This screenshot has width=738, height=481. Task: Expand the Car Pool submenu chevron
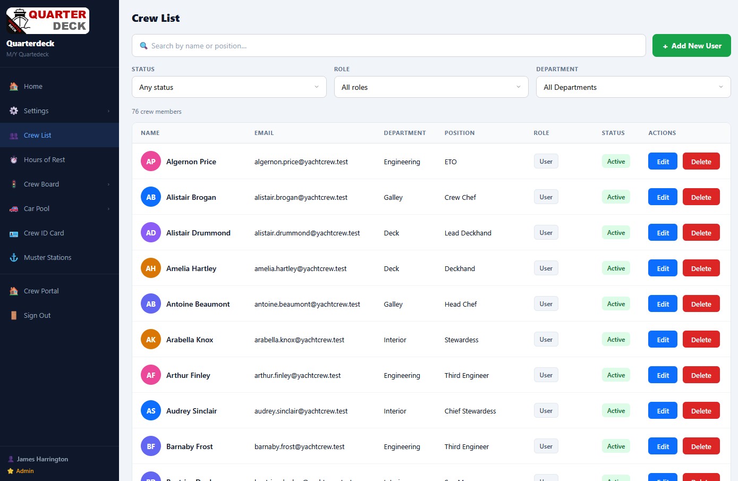tap(108, 209)
